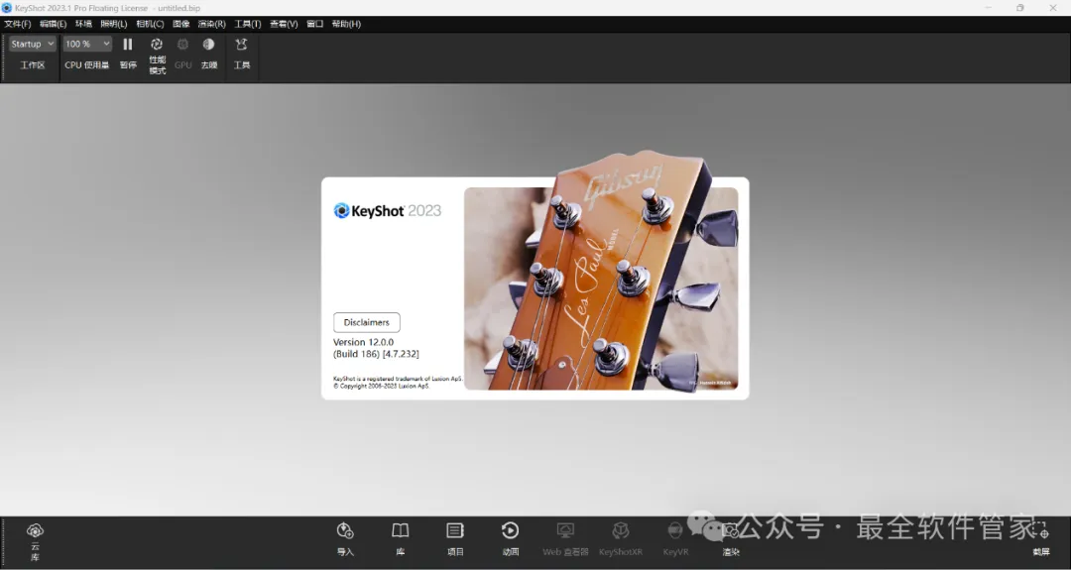Viewport: 1071px width, 570px height.
Task: Click the CPU 使用量 label
Action: point(86,65)
